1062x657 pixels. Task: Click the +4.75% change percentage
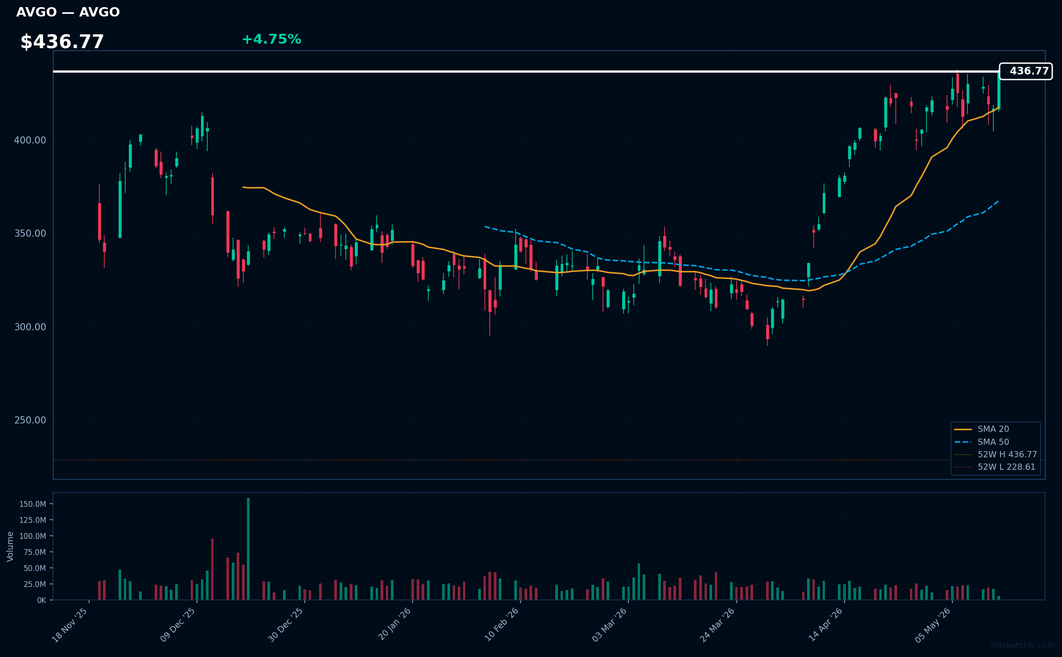(271, 39)
